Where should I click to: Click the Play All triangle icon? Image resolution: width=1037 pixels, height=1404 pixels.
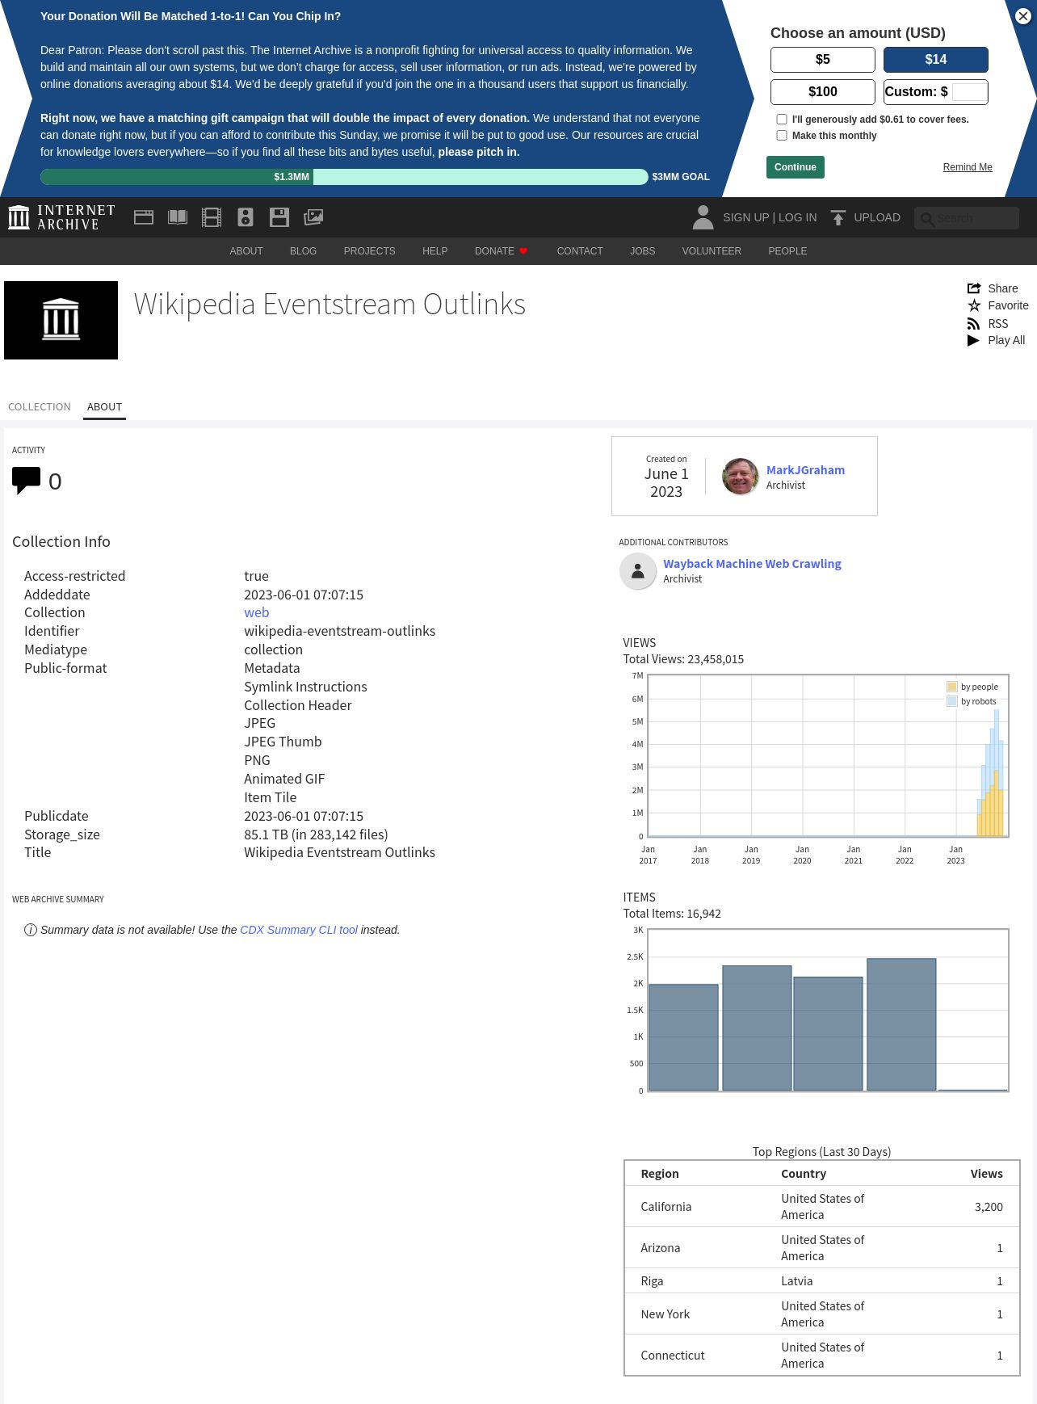pos(973,341)
